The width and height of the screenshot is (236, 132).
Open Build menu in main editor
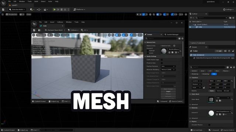click(x=36, y=1)
